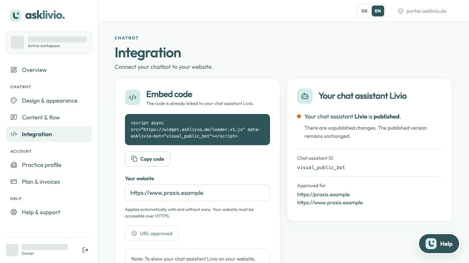The width and height of the screenshot is (469, 263).
Task: Click the lifebuoy icon beside Help & support
Action: pos(14,212)
